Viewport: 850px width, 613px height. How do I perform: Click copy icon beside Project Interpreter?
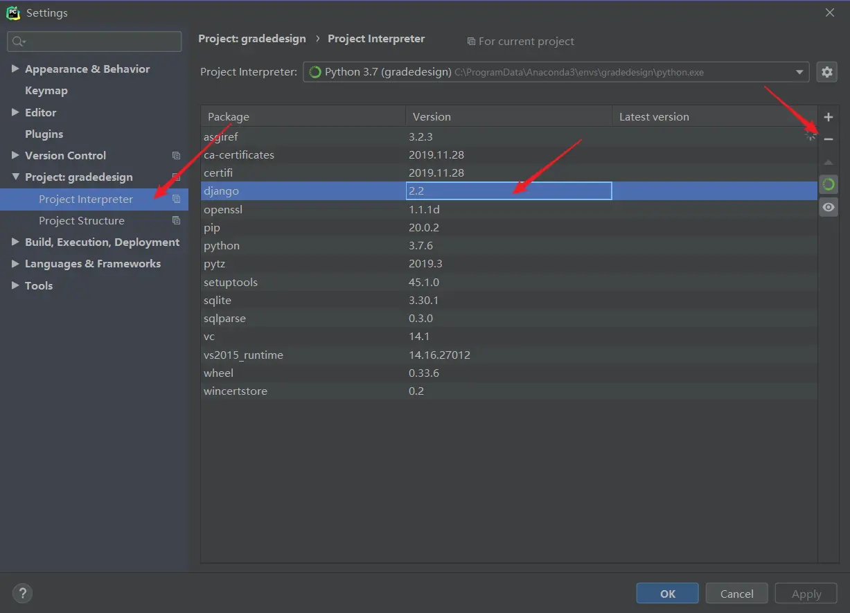pos(176,199)
